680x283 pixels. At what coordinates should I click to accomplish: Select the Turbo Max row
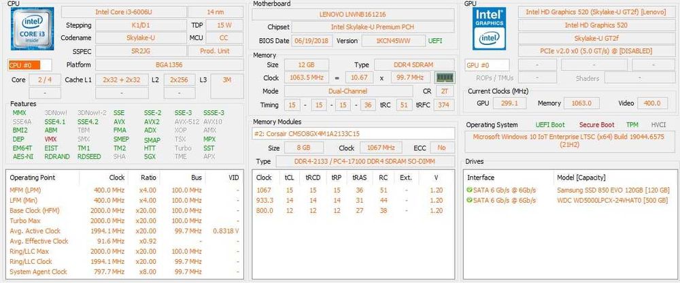[124, 220]
